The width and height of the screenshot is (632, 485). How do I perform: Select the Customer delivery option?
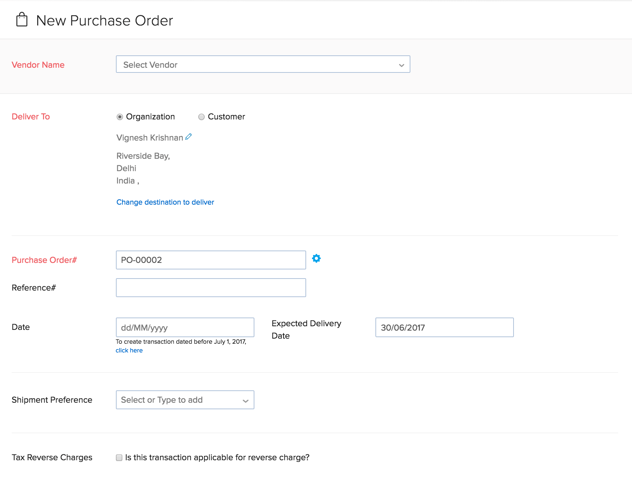point(201,117)
